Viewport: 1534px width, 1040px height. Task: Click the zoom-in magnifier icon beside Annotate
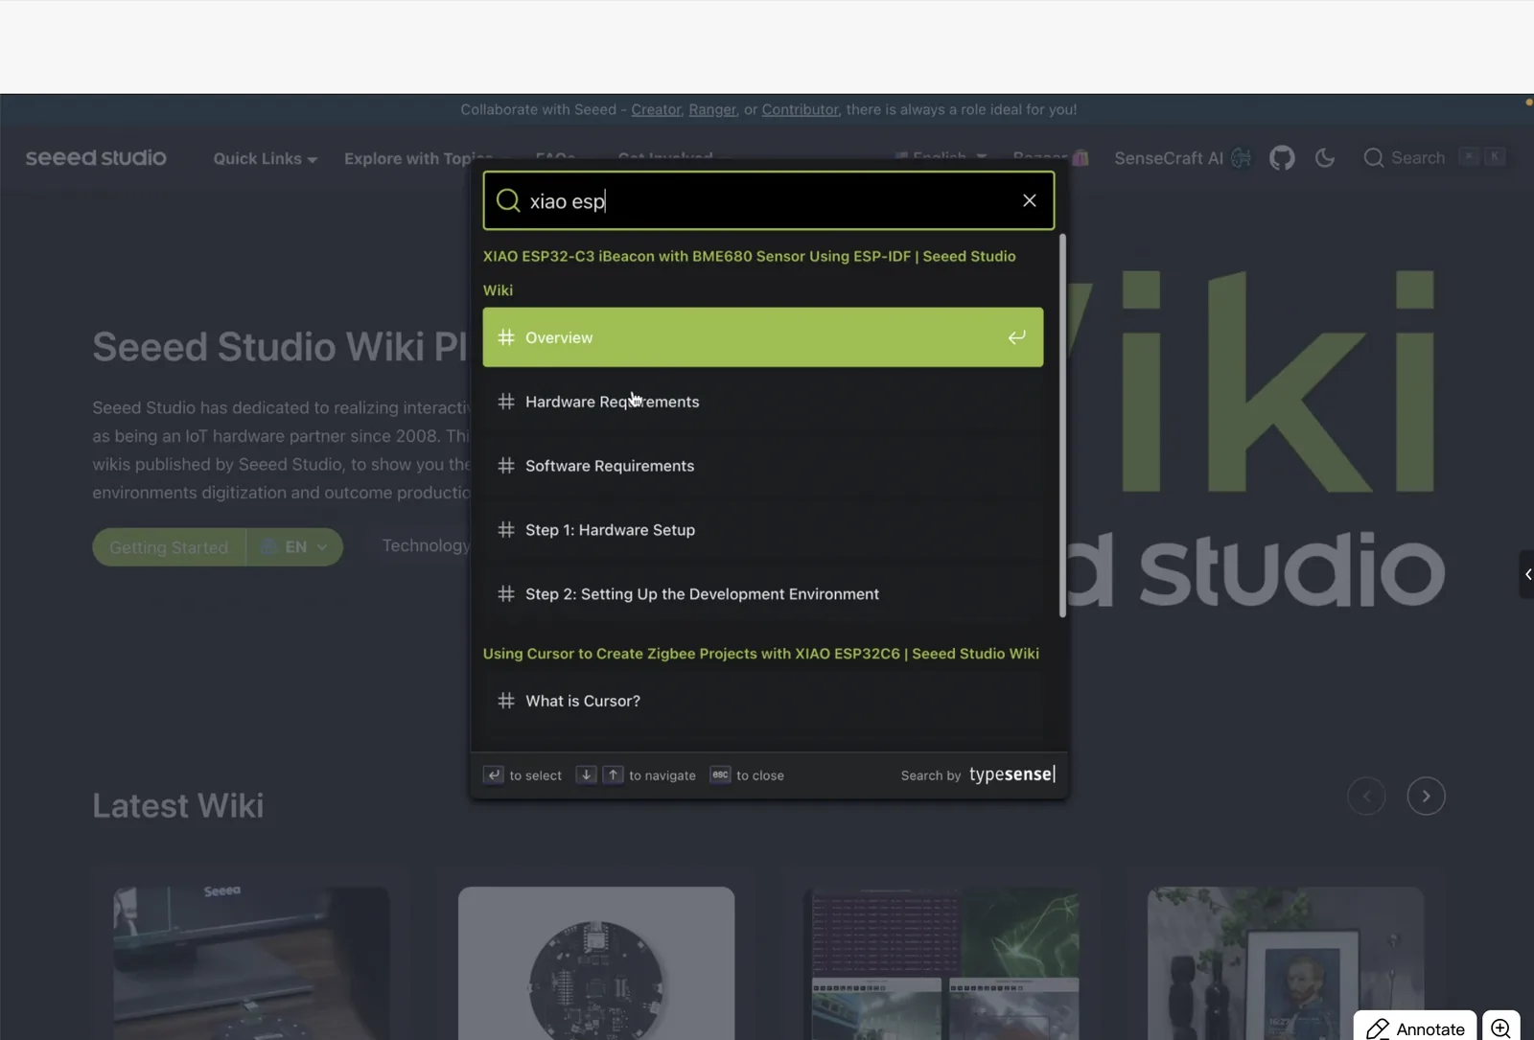coord(1501,1028)
